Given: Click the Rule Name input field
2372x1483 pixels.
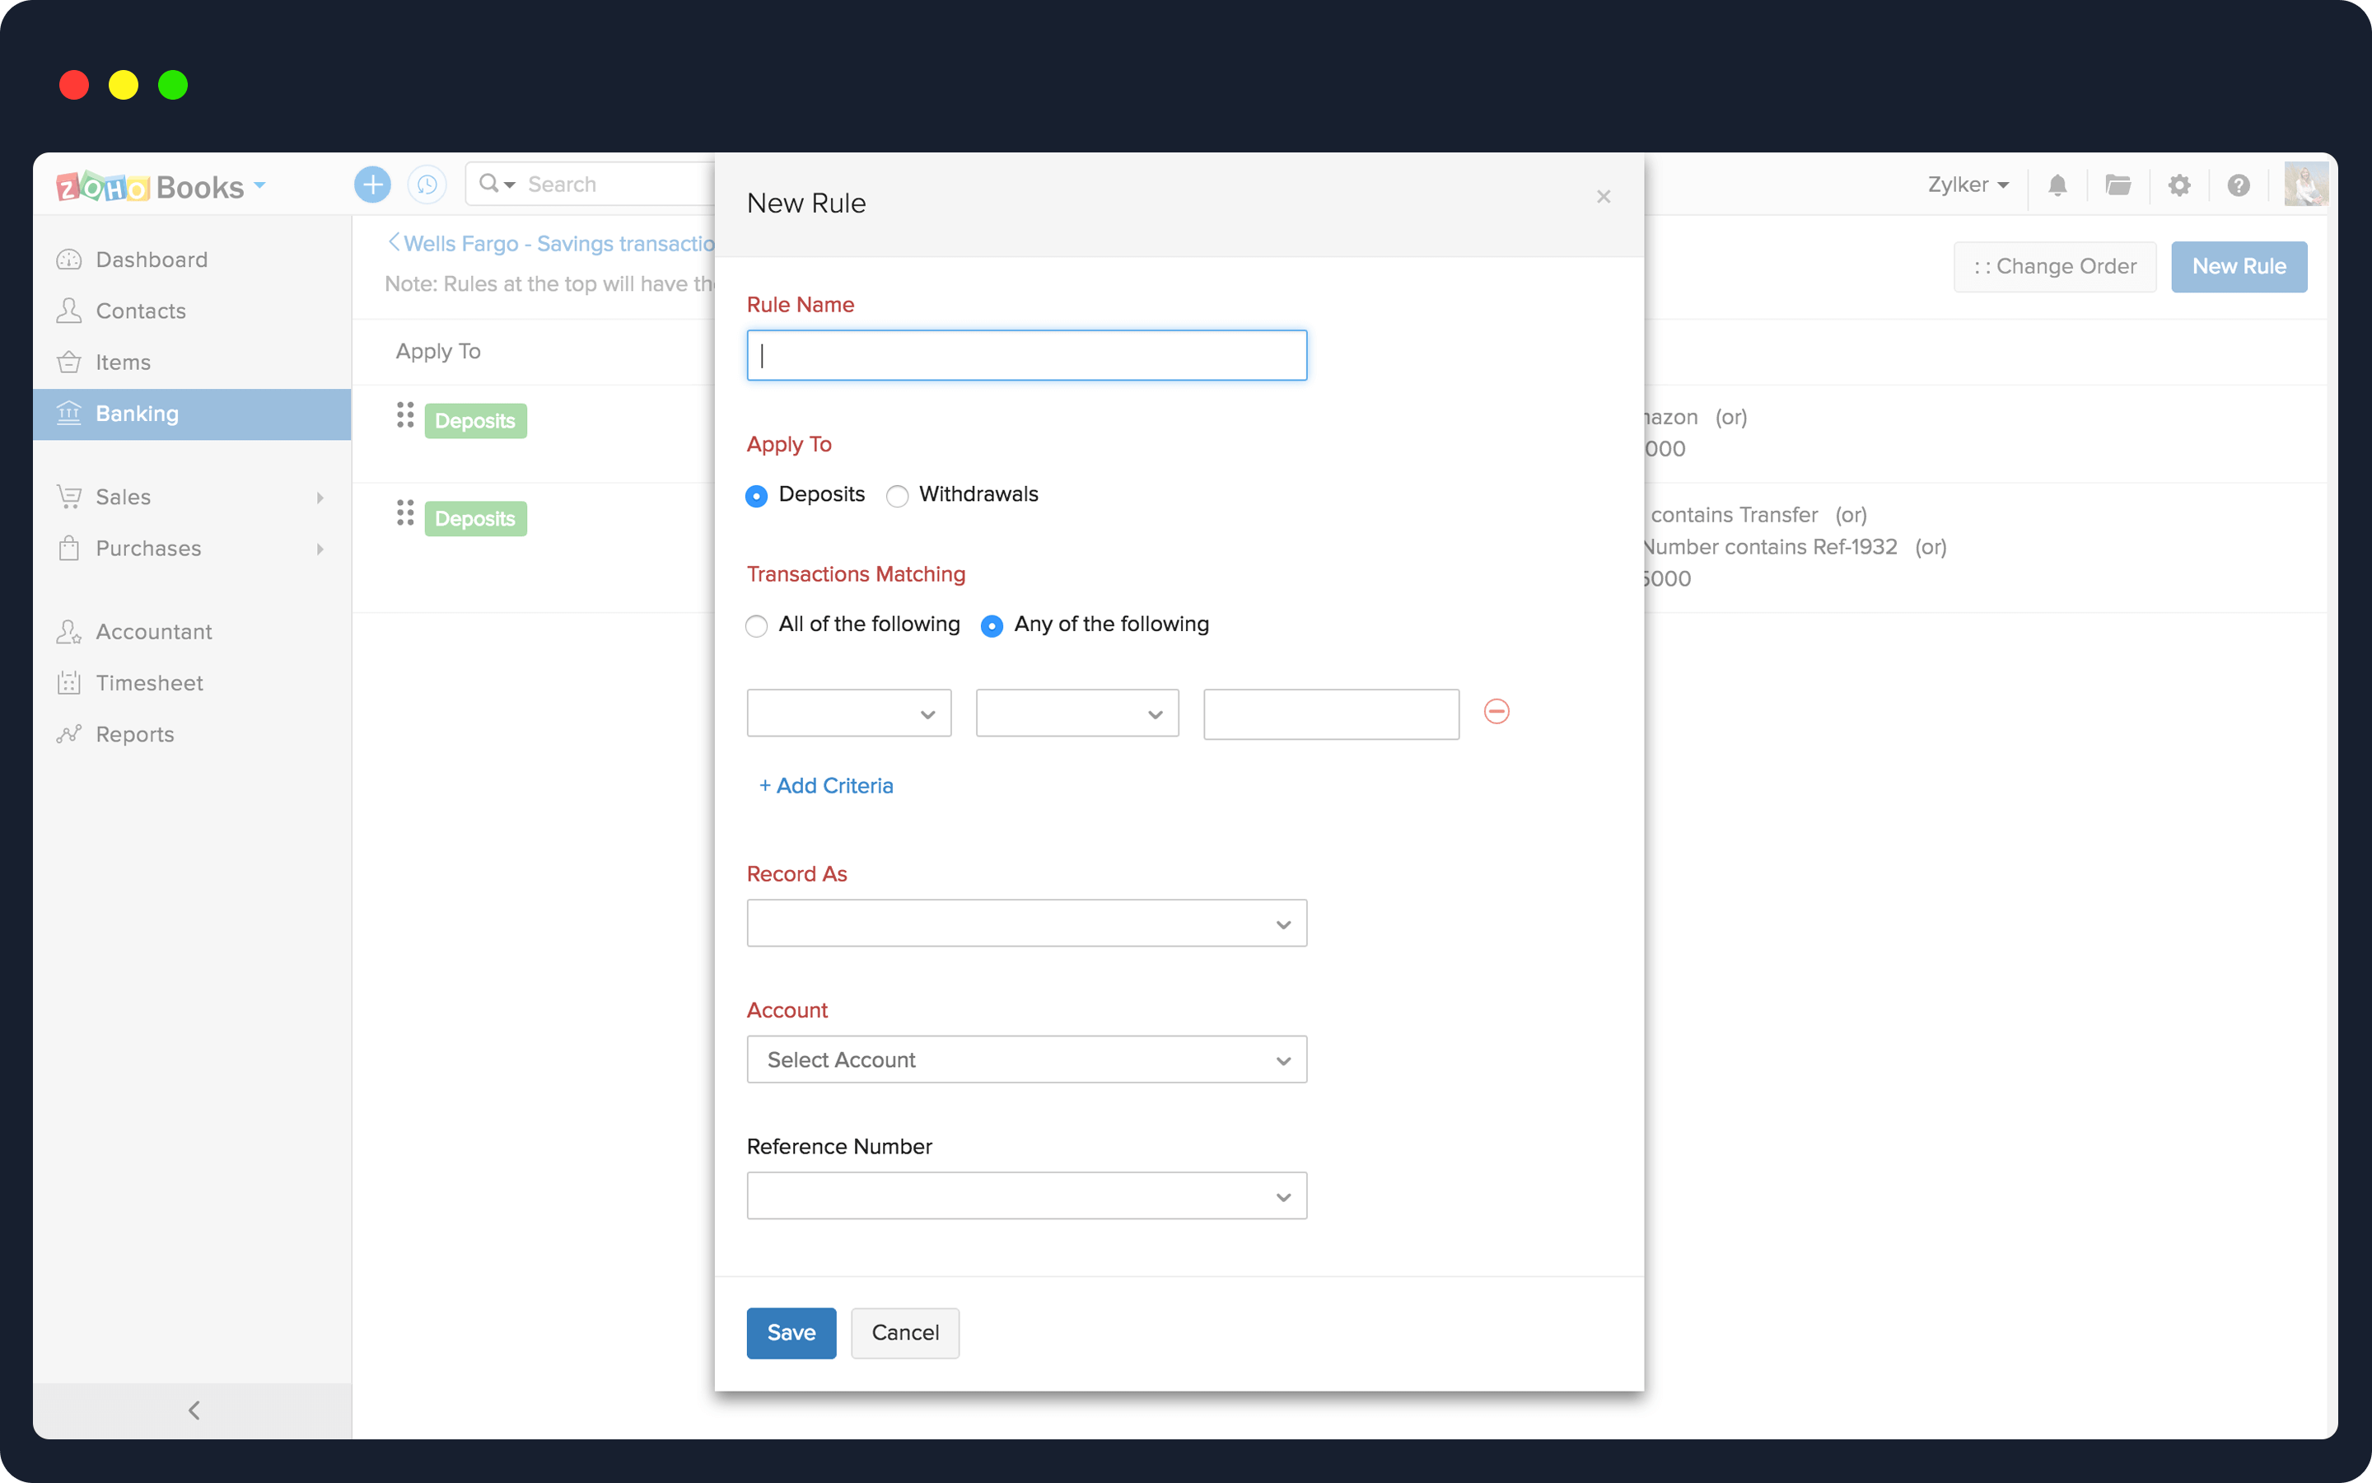Looking at the screenshot, I should pos(1026,355).
